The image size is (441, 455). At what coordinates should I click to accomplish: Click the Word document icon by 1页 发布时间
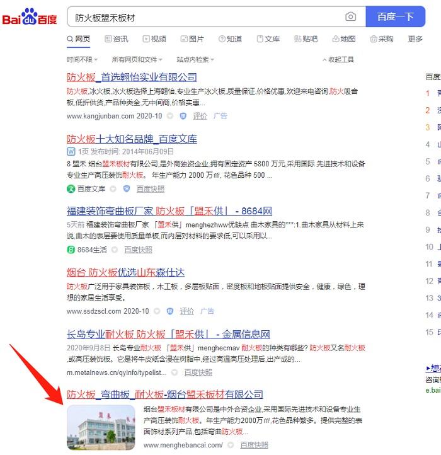tap(71, 151)
